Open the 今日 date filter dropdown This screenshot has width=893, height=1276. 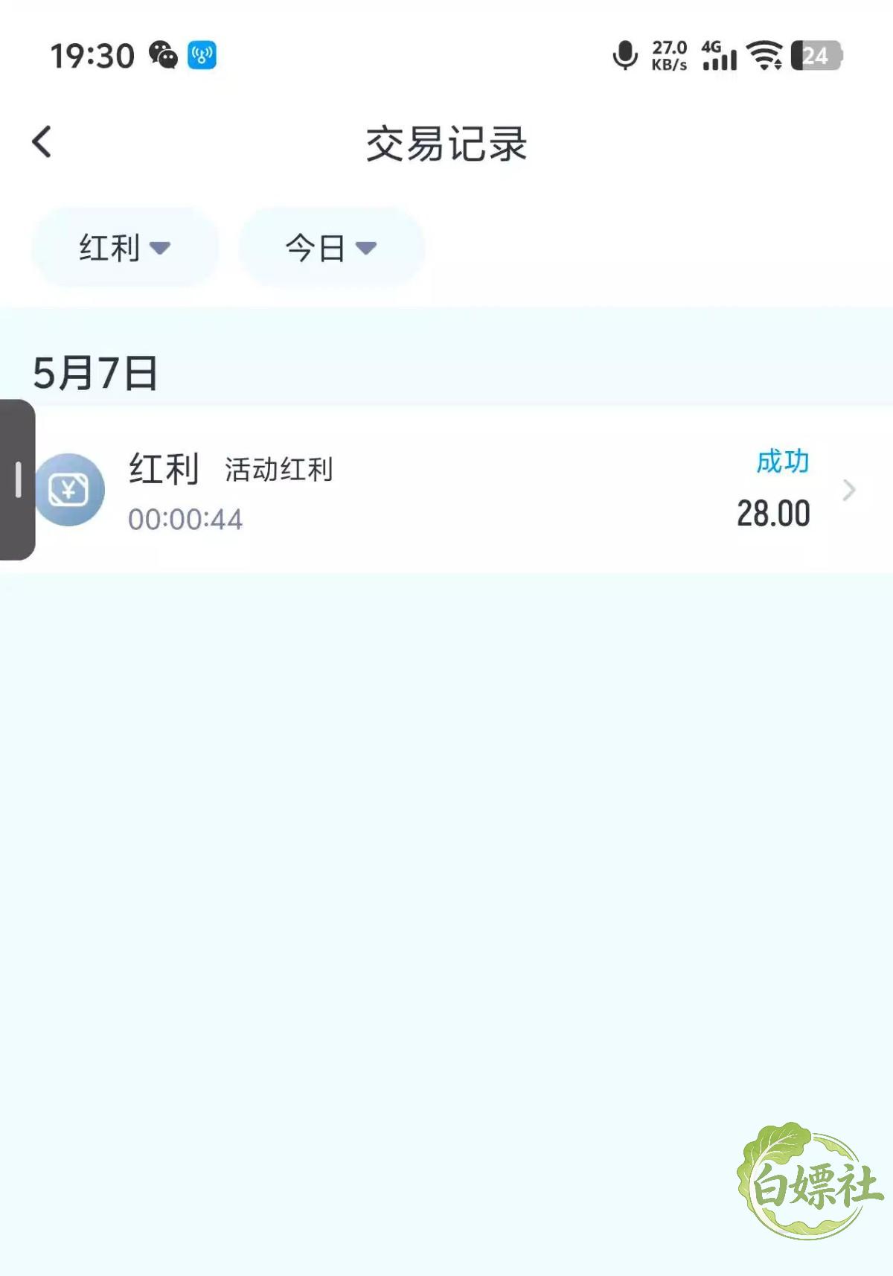point(331,247)
